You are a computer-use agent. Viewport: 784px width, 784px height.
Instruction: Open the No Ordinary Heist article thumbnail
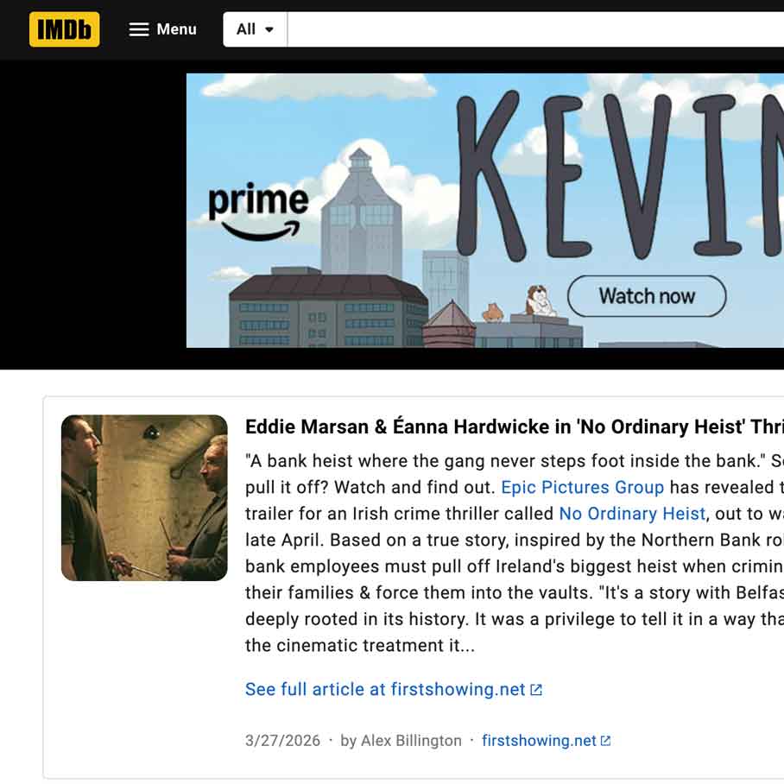pyautogui.click(x=144, y=497)
